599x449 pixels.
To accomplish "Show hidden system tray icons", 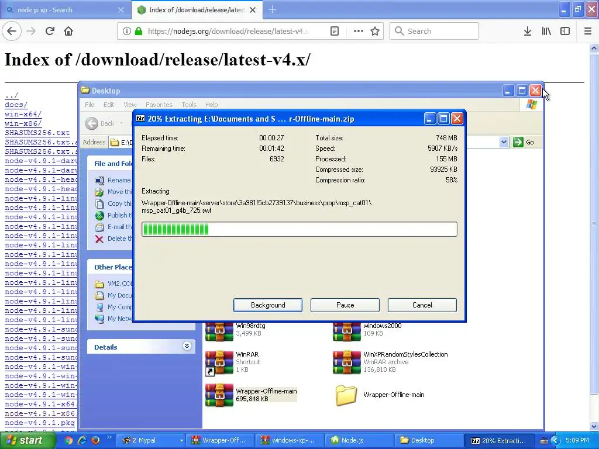I will point(555,441).
